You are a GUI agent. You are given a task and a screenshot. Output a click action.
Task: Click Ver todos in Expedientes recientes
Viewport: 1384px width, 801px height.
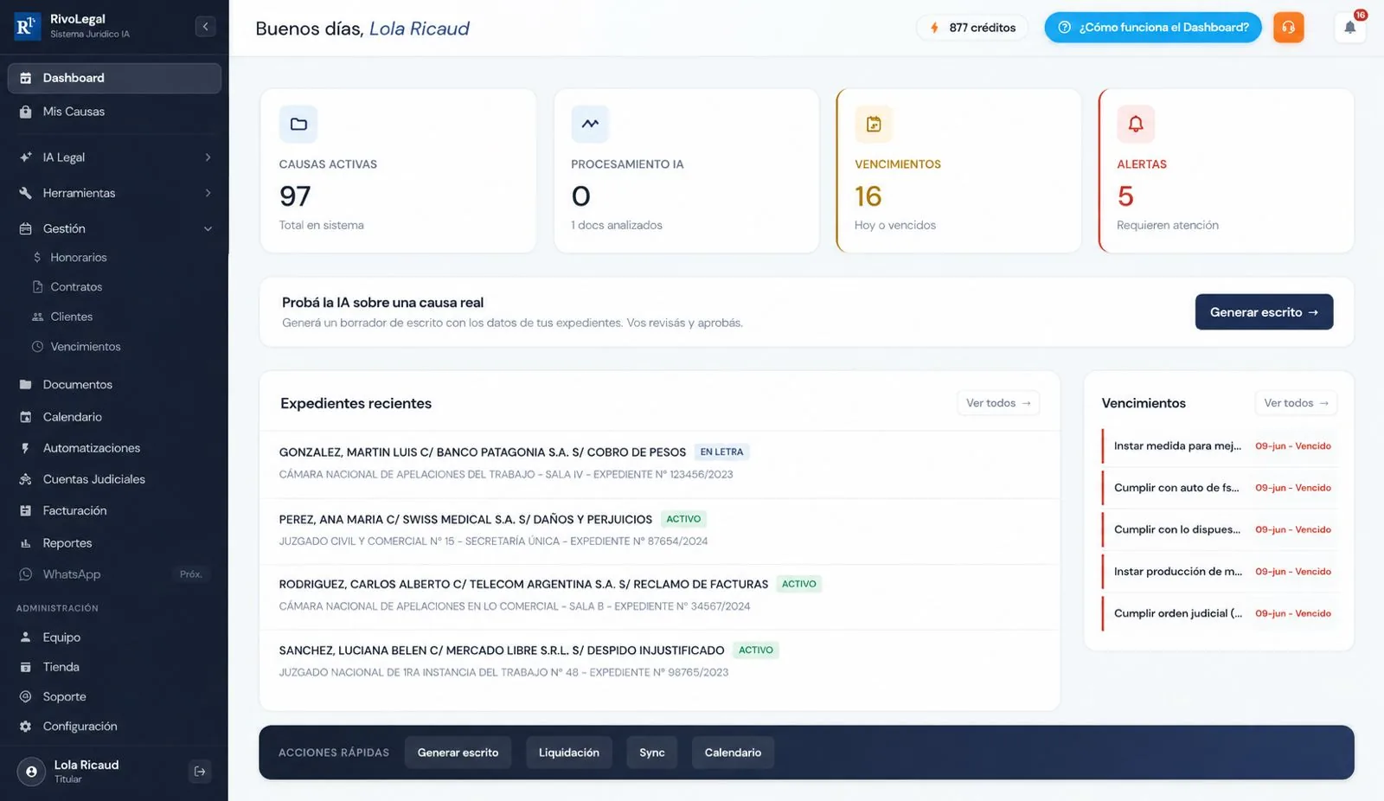pos(998,403)
